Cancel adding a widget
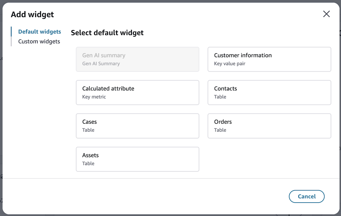Image resolution: width=341 pixels, height=216 pixels. click(x=306, y=196)
